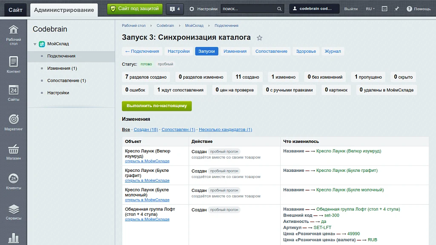Filter changes by Сопоставлен (1)
The image size is (436, 245).
tap(178, 129)
